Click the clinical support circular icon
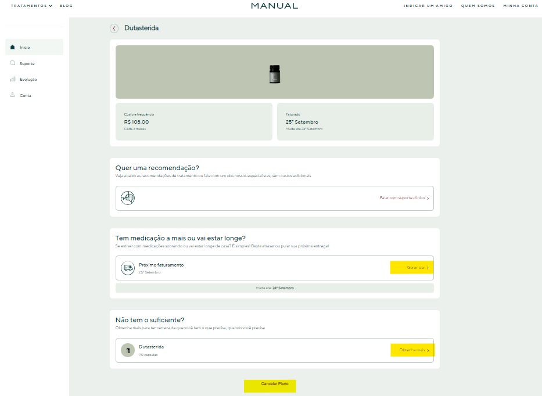This screenshot has width=542, height=396. click(x=128, y=198)
